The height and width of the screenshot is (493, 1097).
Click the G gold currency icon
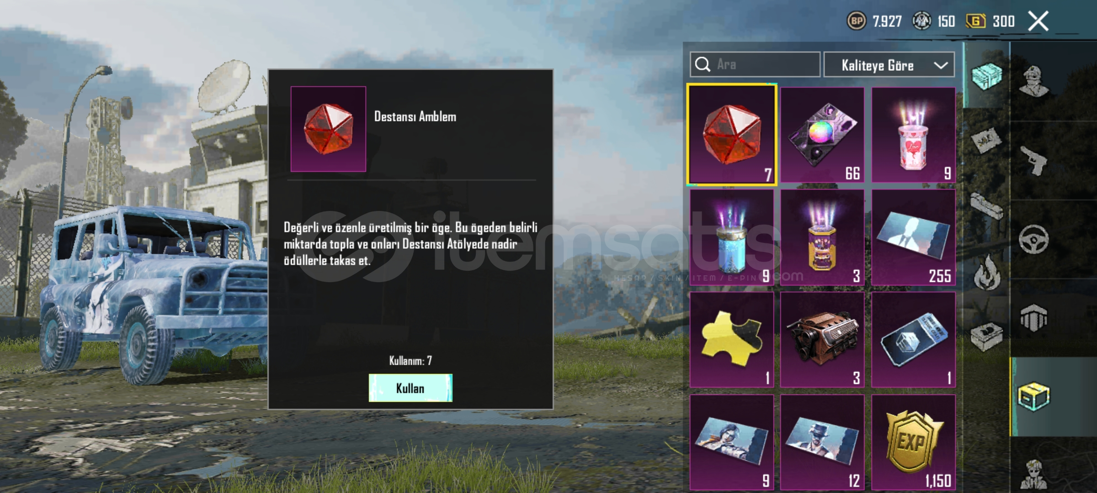point(975,21)
